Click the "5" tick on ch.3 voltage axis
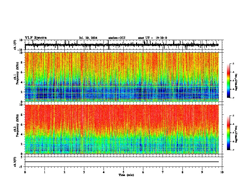250x193 pixels. pos(22,157)
